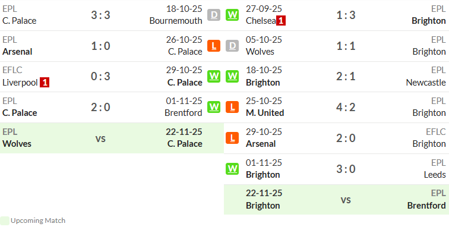Click the D badge for Bournemouth match
The height and width of the screenshot is (233, 449).
pyautogui.click(x=214, y=15)
